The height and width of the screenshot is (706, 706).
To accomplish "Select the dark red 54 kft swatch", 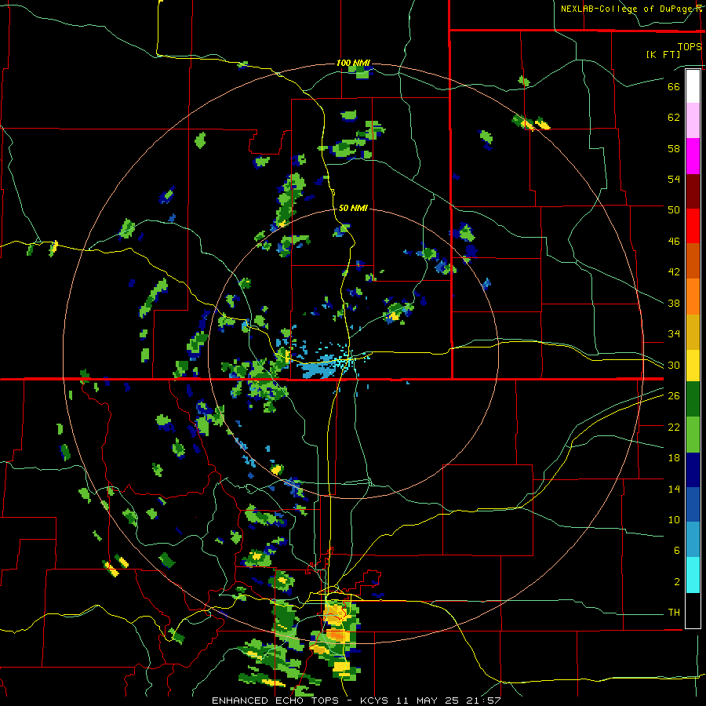I will click(693, 191).
